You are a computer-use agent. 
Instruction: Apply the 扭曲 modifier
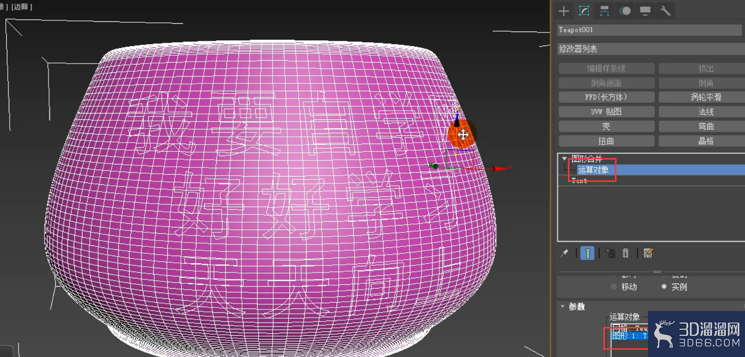click(606, 141)
